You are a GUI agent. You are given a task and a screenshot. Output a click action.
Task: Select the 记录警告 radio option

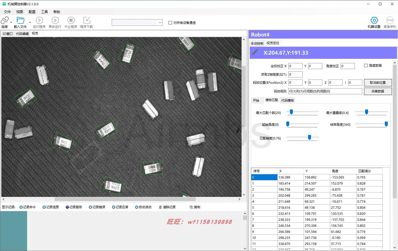67,207
